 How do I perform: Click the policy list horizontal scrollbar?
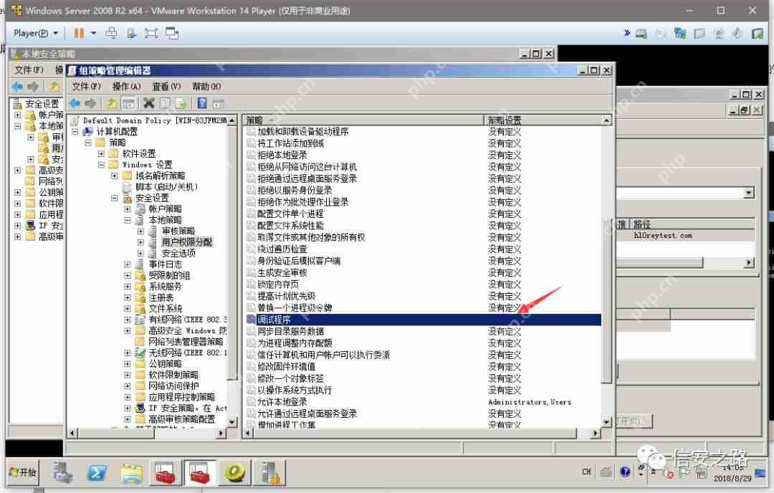point(415,434)
